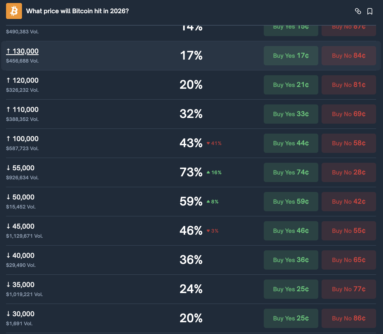Copy the market link icon
The height and width of the screenshot is (334, 383).
pyautogui.click(x=358, y=11)
